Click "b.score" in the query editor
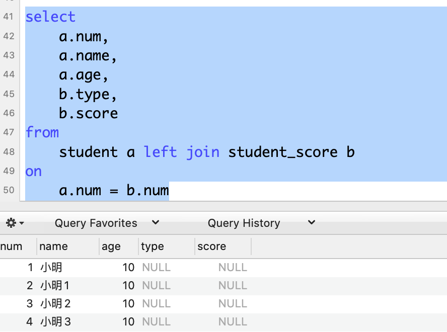Viewport: 447px width, 332px height. coord(89,113)
